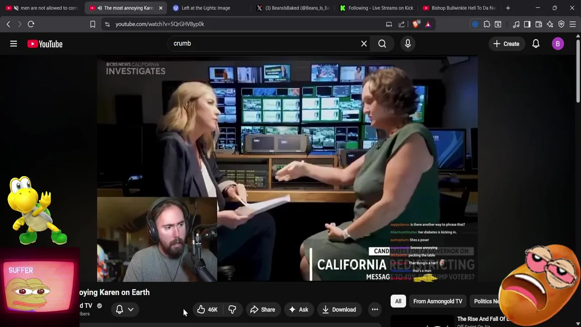Image resolution: width=581 pixels, height=327 pixels.
Task: Open Brave Shields lion icon
Action: pos(415,24)
